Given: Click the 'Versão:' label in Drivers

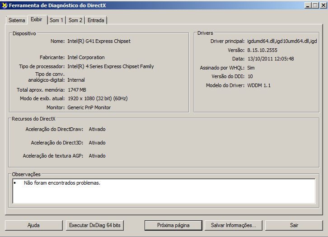Looking at the screenshot, I should click(x=236, y=50).
